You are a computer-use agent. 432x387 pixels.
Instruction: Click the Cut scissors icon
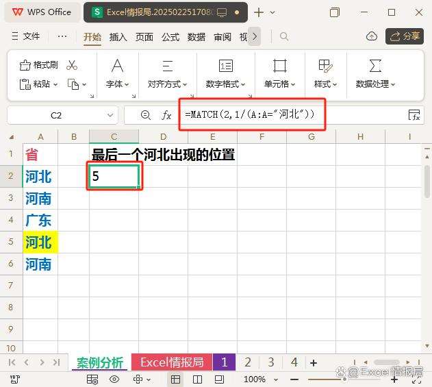pos(72,65)
